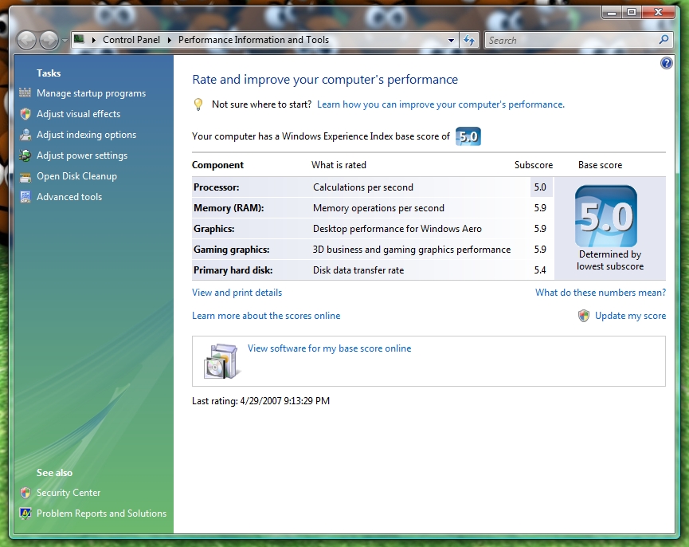Click Last rating date text

click(260, 400)
